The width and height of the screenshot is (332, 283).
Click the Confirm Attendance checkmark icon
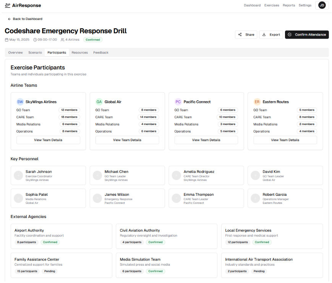[x=290, y=34]
